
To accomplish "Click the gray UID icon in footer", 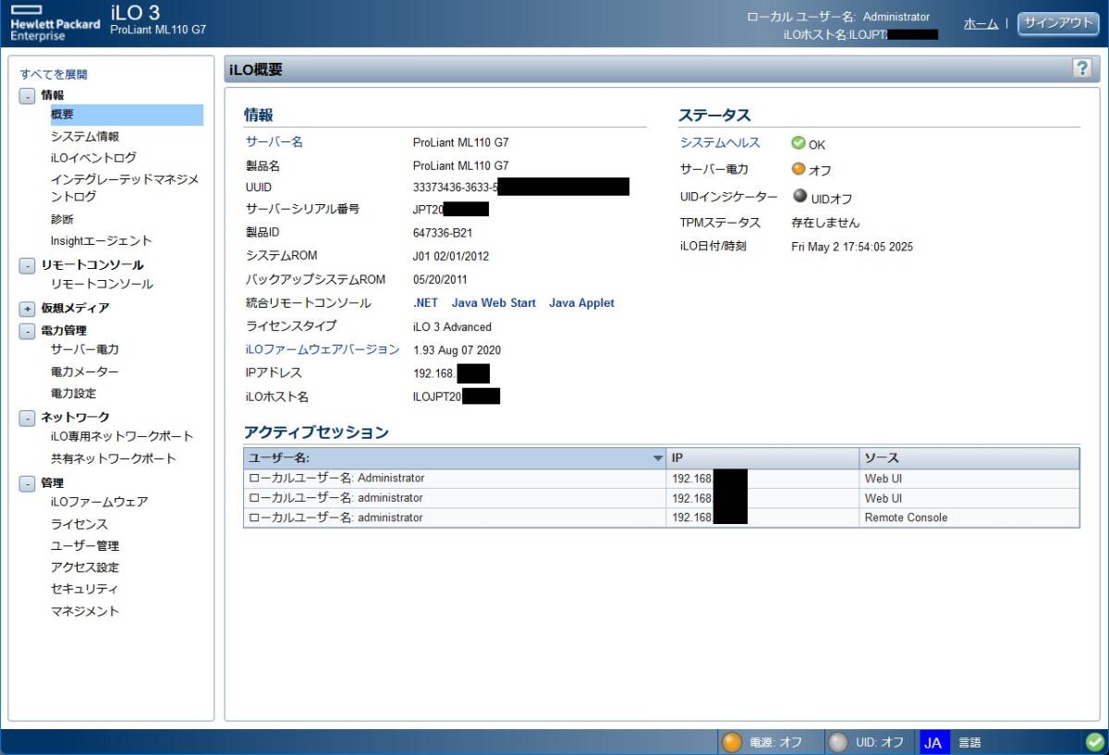I will (838, 742).
